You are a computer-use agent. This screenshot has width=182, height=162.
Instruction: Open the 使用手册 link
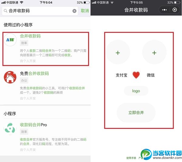point(131,158)
